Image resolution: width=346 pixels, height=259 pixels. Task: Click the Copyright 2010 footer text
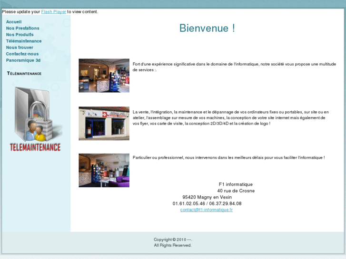click(172, 240)
